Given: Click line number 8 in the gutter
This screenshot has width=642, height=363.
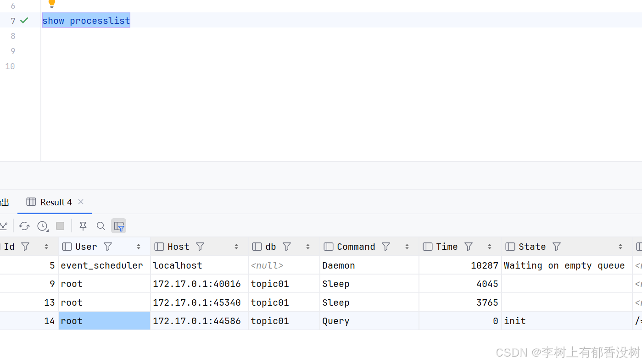Looking at the screenshot, I should click(x=13, y=36).
